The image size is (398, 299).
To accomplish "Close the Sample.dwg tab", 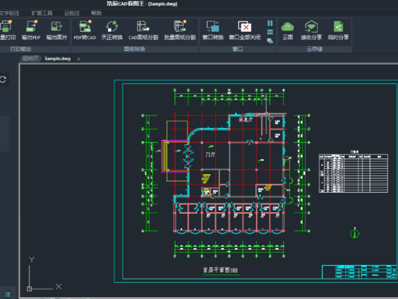I will [78, 59].
